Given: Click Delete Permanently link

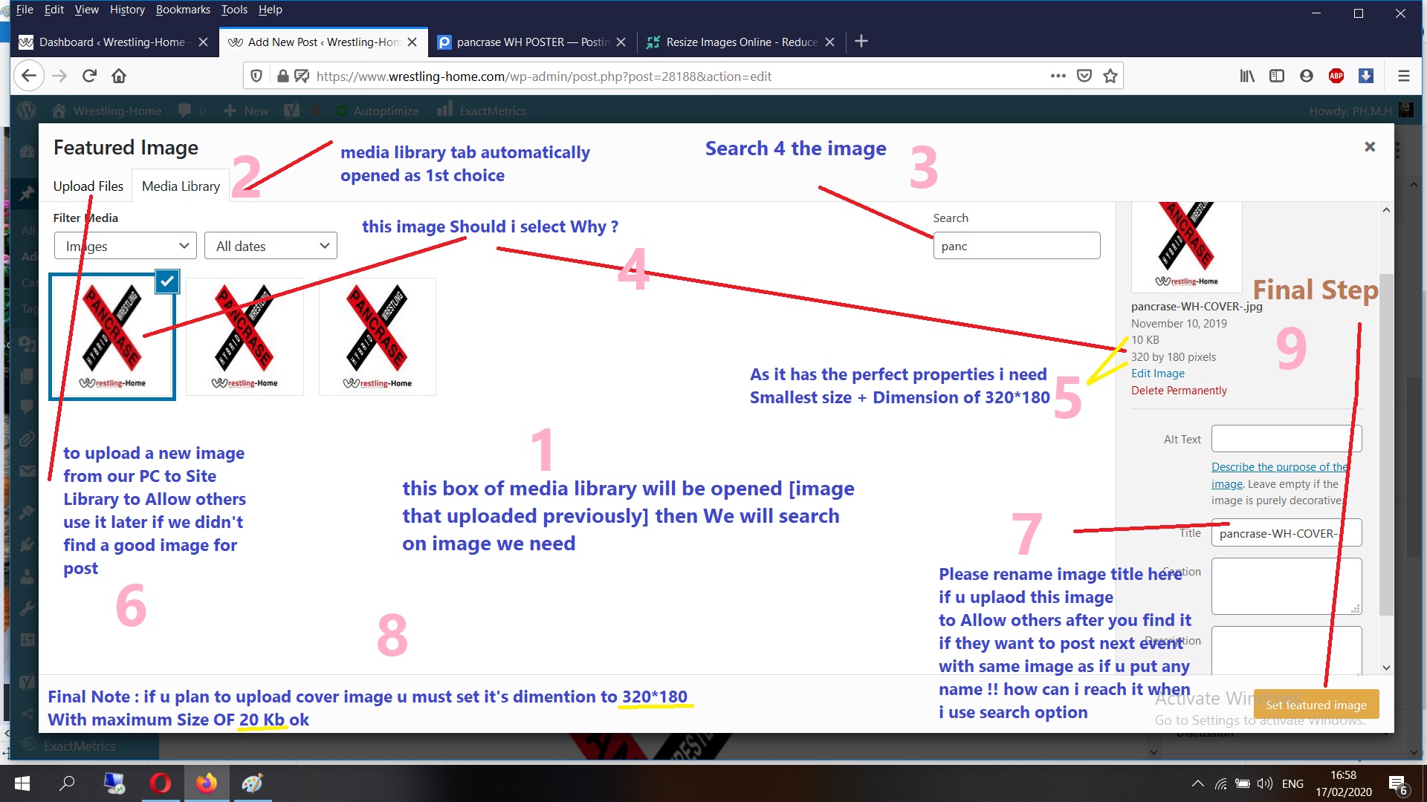Looking at the screenshot, I should [1179, 391].
